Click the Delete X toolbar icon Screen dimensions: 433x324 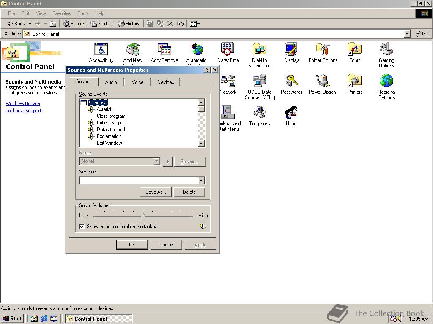[x=170, y=24]
